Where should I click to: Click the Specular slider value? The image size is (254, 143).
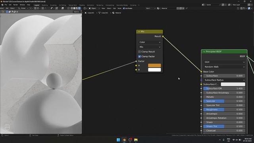224,101
